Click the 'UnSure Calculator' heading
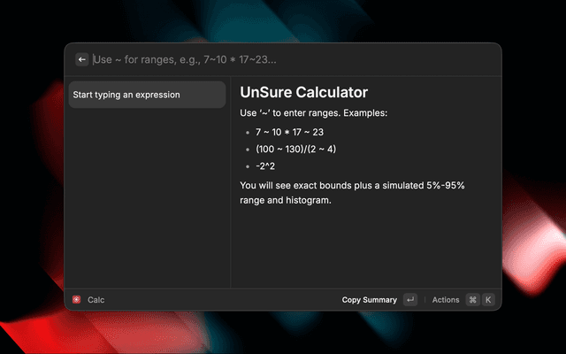566x354 pixels. pos(303,92)
